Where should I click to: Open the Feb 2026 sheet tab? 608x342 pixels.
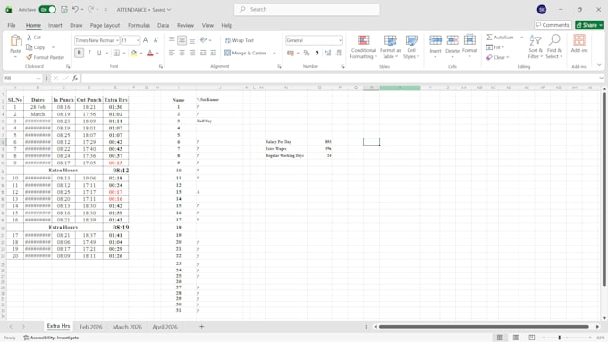[90, 327]
